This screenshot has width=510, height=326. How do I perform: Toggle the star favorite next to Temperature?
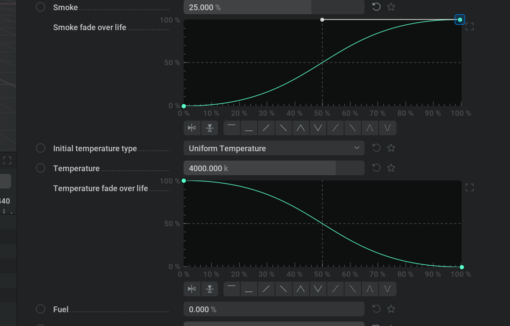391,168
